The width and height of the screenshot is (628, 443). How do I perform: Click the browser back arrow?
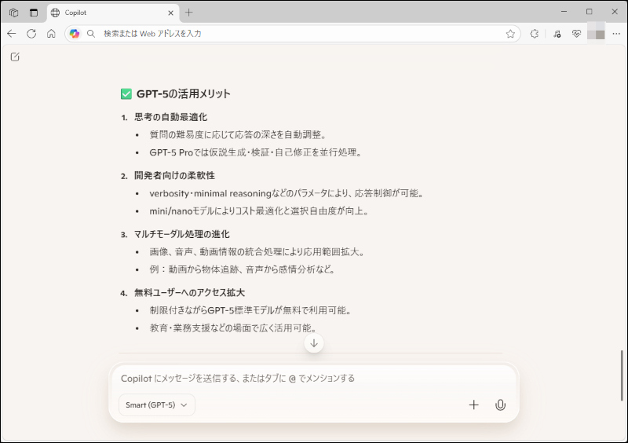click(11, 34)
